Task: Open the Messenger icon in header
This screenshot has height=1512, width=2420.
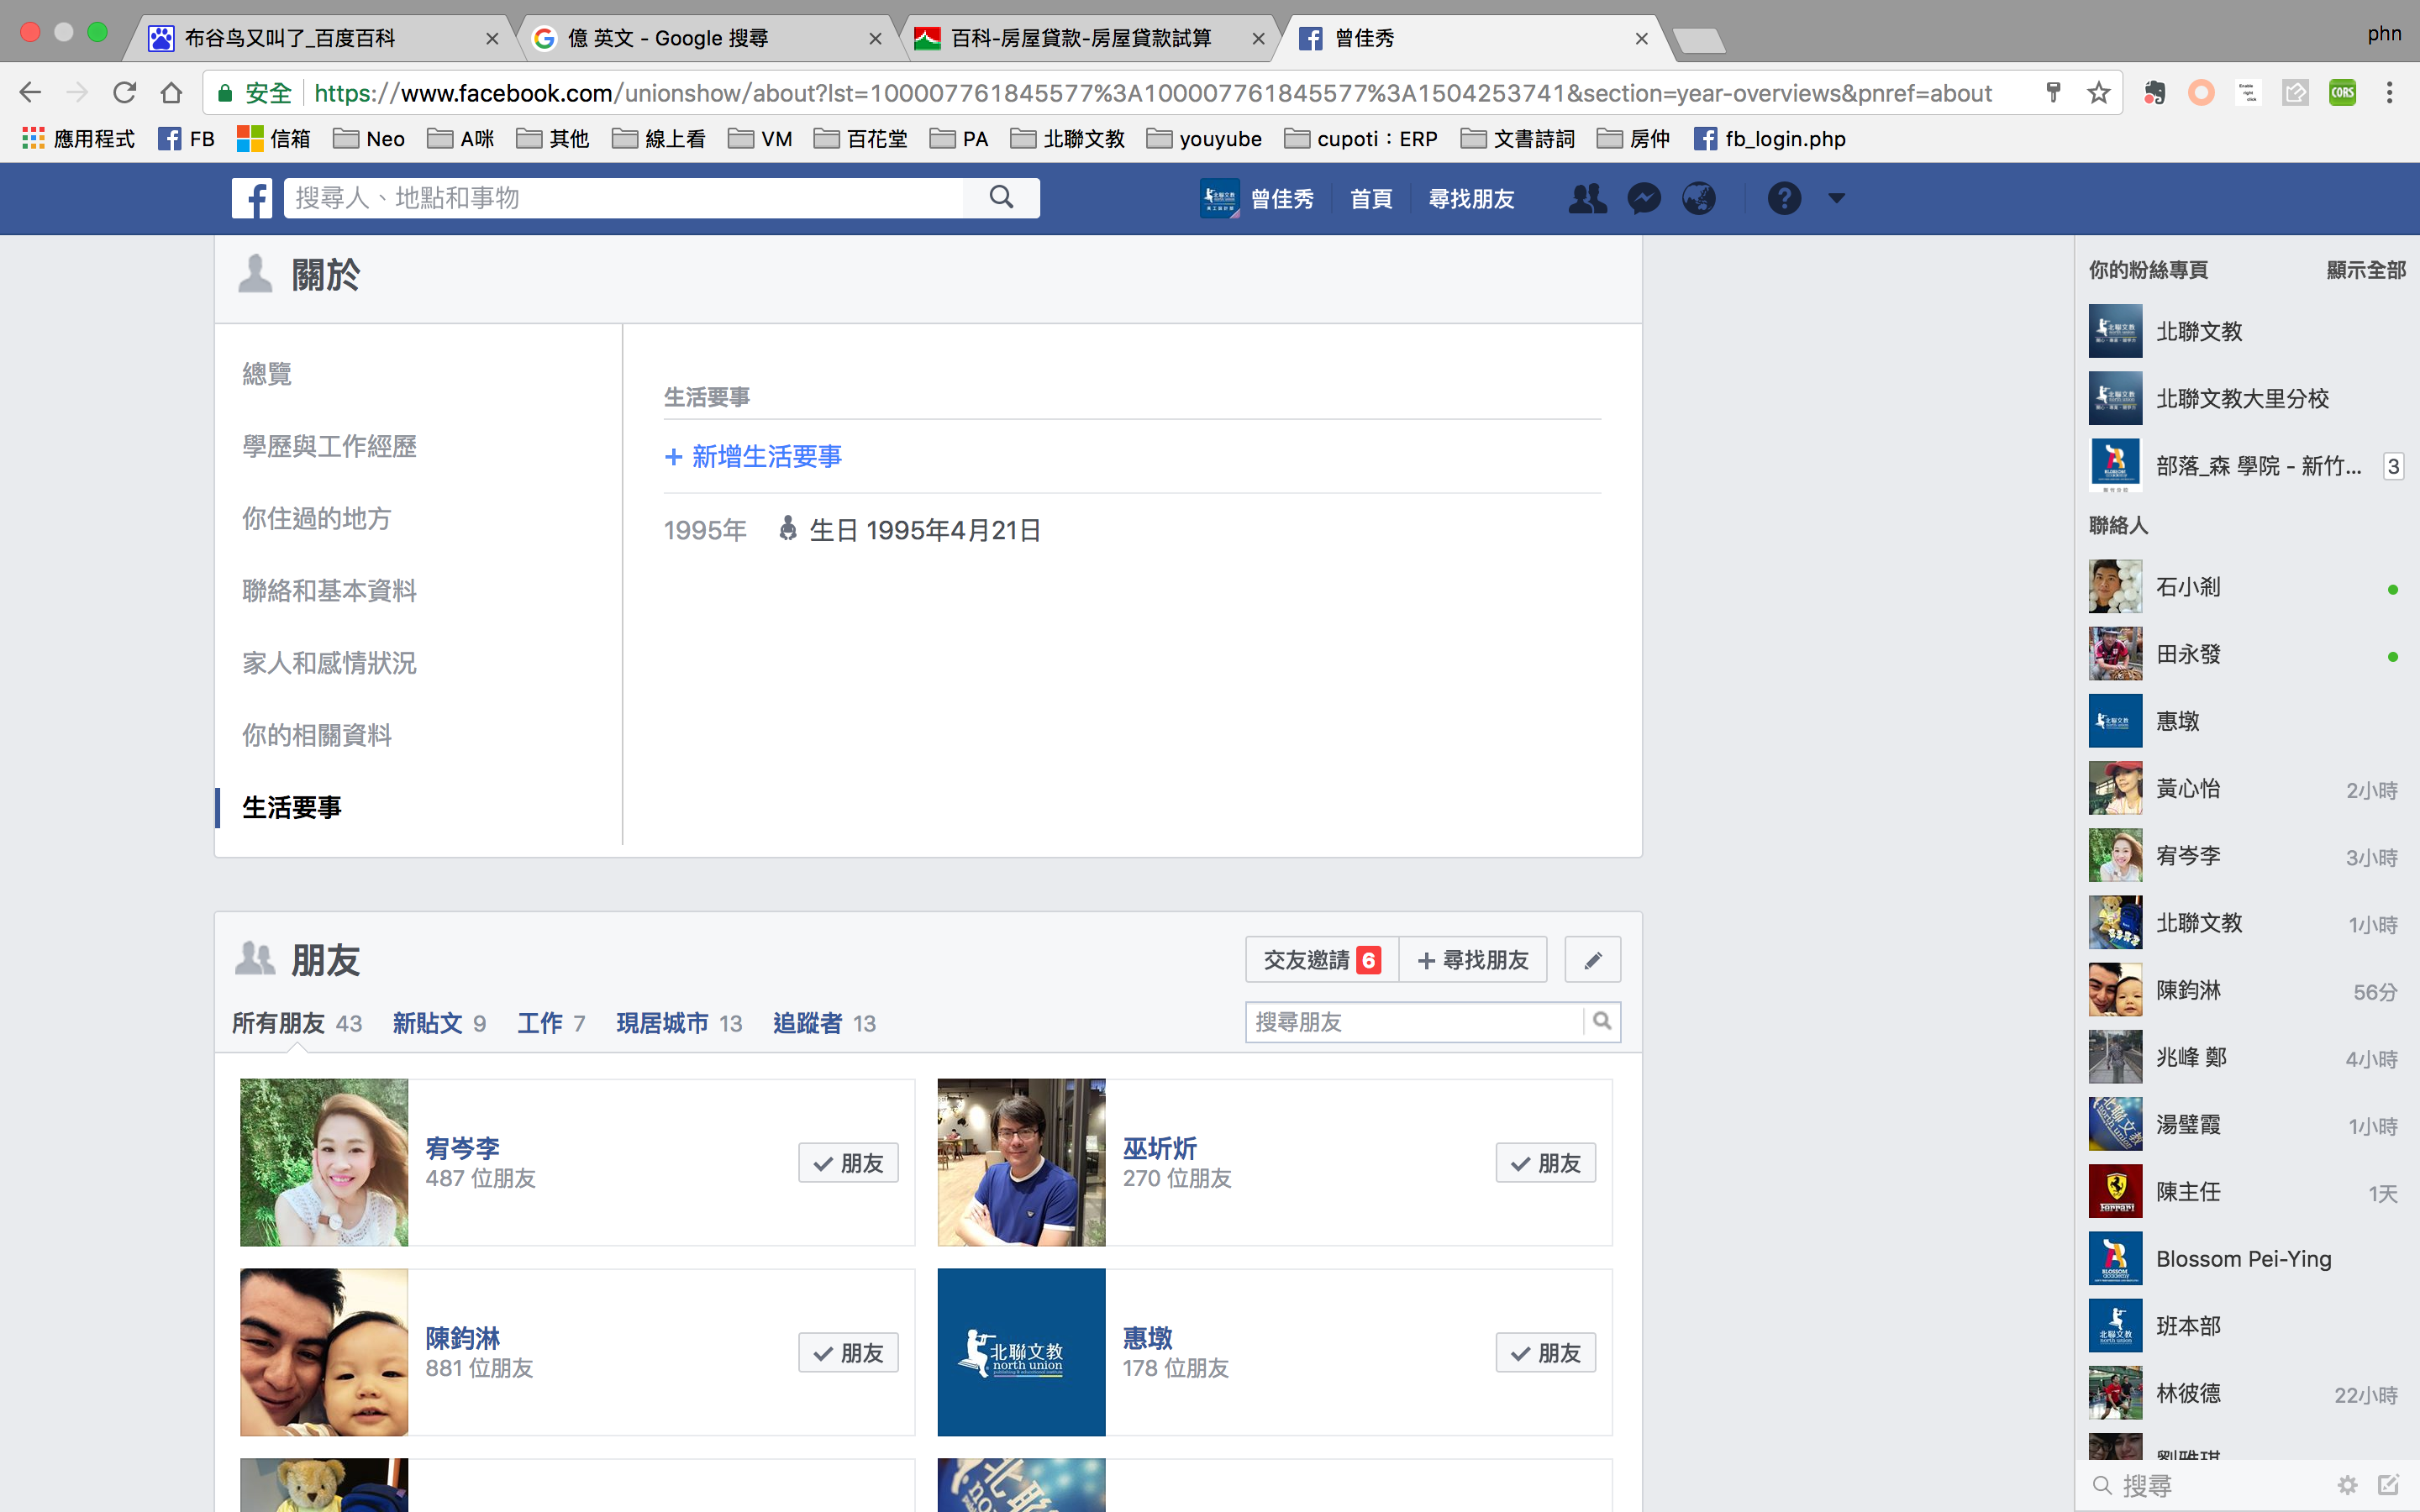Action: pos(1643,198)
